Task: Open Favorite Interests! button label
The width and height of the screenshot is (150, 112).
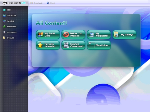Action: click(50, 45)
